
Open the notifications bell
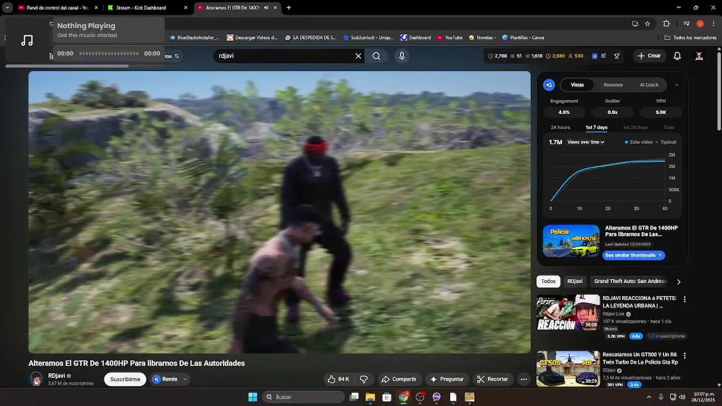(677, 56)
